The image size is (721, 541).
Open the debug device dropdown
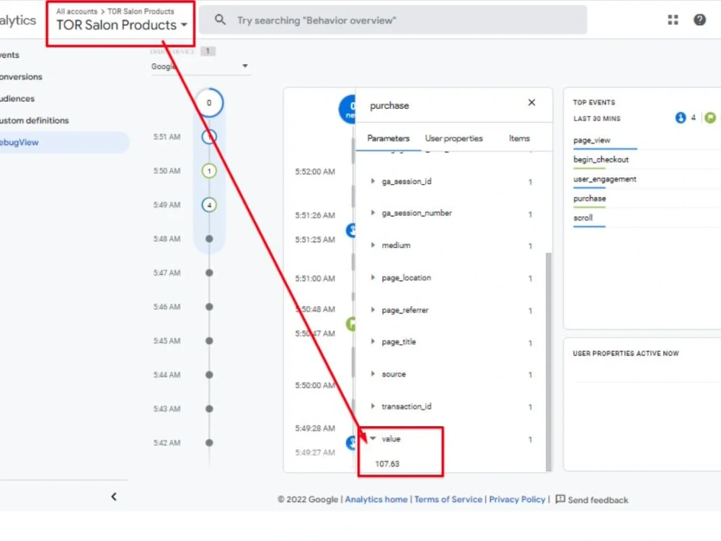[200, 66]
